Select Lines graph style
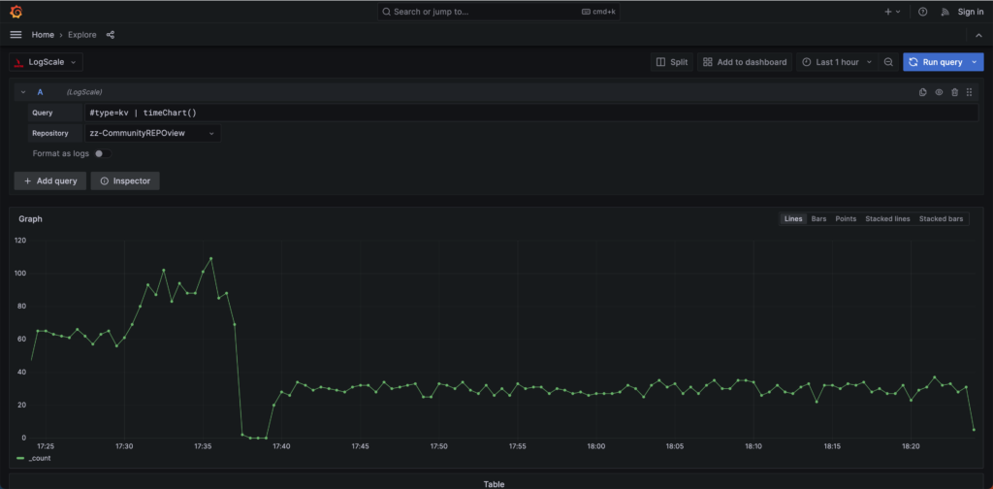 point(793,218)
